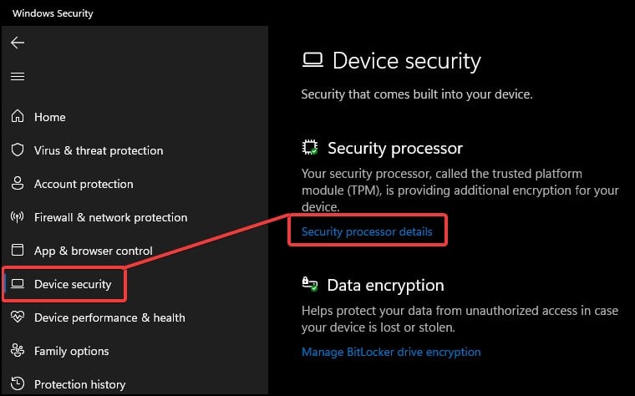Click the Firewall & network protection signal icon
The width and height of the screenshot is (635, 396).
[18, 217]
